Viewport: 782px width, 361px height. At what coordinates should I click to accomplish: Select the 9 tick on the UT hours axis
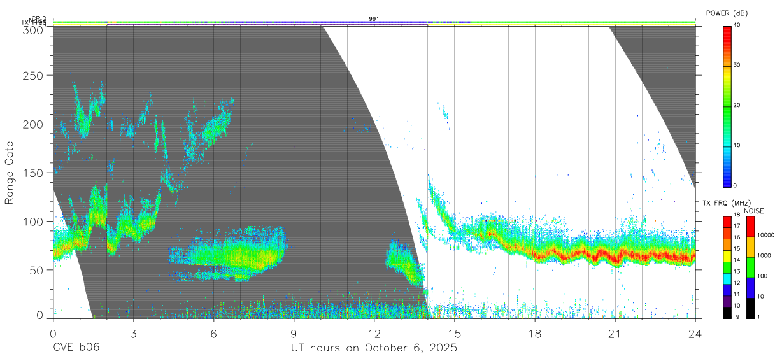click(x=294, y=333)
